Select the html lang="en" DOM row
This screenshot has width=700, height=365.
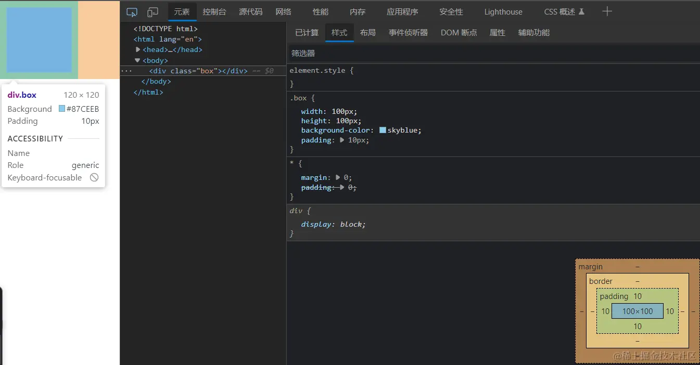(168, 39)
